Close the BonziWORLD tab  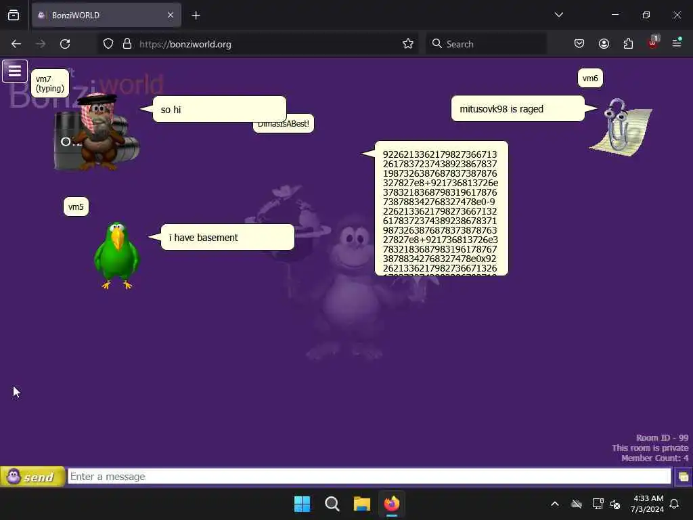pyautogui.click(x=171, y=15)
